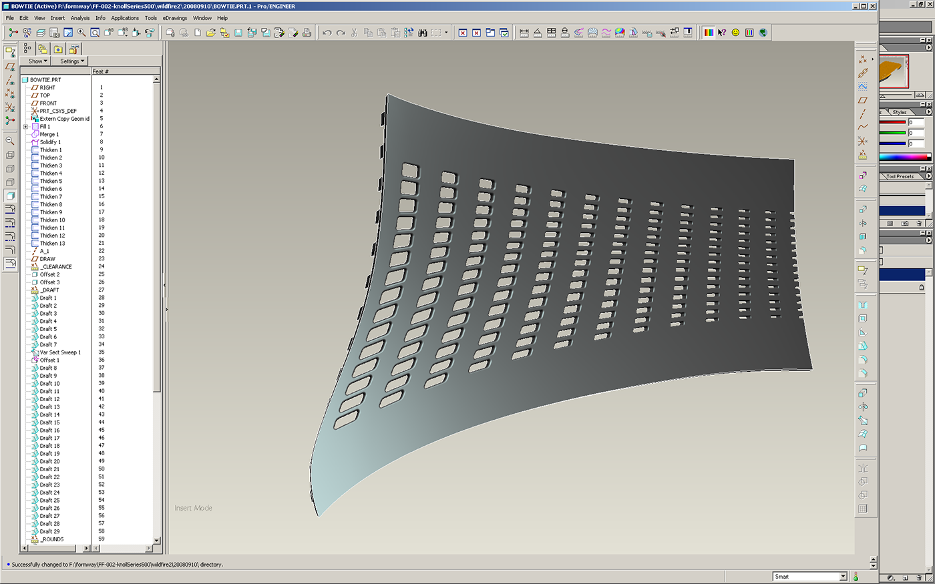This screenshot has height=584, width=935.
Task: Click the smiley face toolbar icon
Action: click(735, 33)
